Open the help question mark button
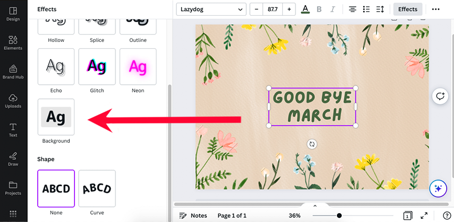Viewport: 454px width, 222px height. click(x=447, y=216)
